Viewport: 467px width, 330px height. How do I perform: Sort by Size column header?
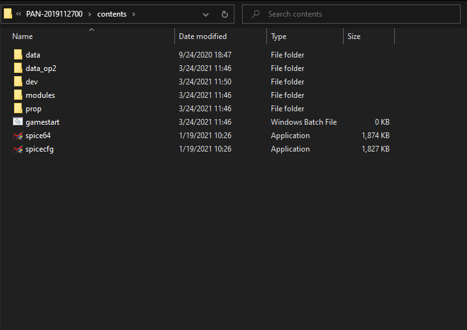click(x=354, y=36)
